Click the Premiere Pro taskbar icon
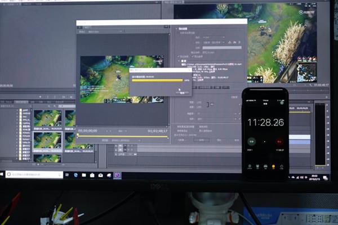This screenshot has height=225, width=338. [x=117, y=175]
